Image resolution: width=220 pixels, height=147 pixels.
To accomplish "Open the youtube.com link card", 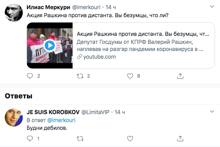I will pos(99,57).
